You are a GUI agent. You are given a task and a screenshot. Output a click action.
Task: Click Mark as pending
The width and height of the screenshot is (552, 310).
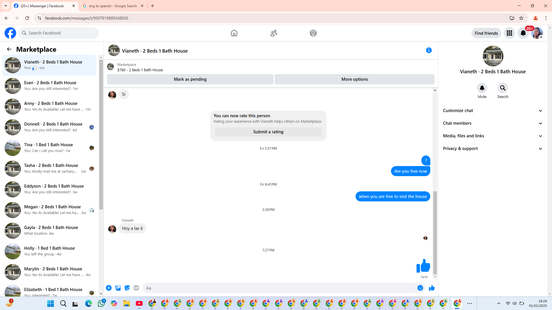pyautogui.click(x=190, y=79)
